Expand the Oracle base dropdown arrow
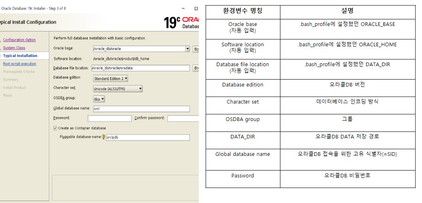The image size is (422, 203). (187, 49)
